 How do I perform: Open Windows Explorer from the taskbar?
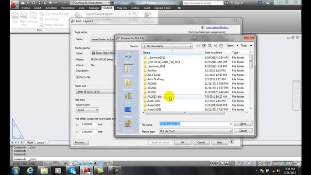click(x=44, y=171)
